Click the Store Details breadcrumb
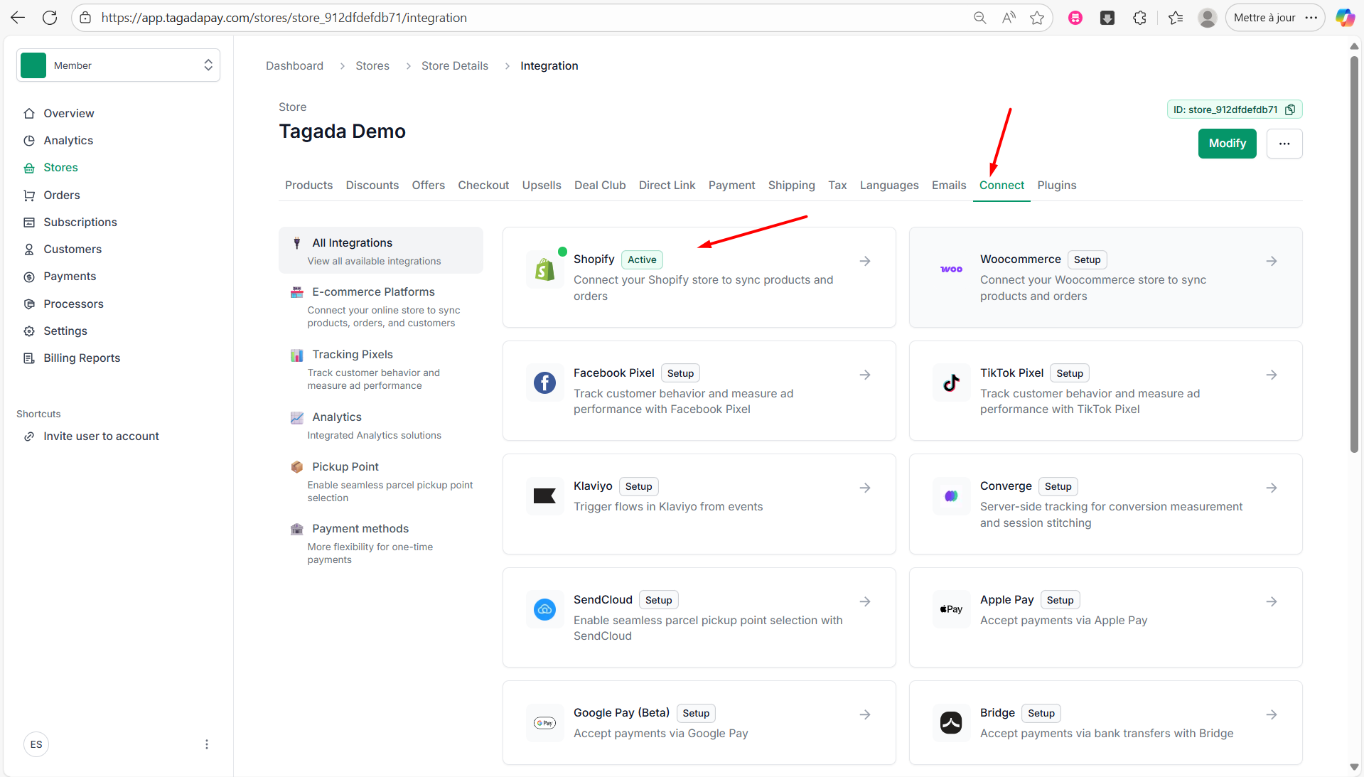This screenshot has height=777, width=1364. [454, 65]
